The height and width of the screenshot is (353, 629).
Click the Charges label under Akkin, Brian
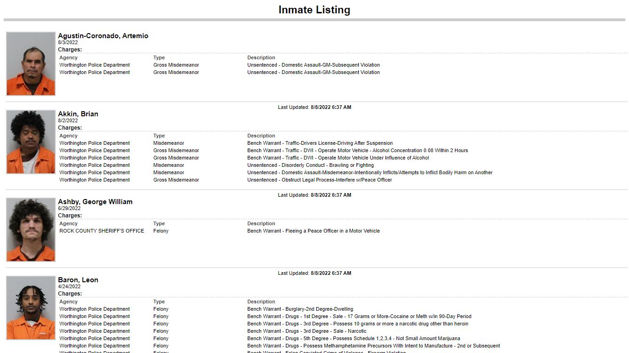click(x=70, y=128)
